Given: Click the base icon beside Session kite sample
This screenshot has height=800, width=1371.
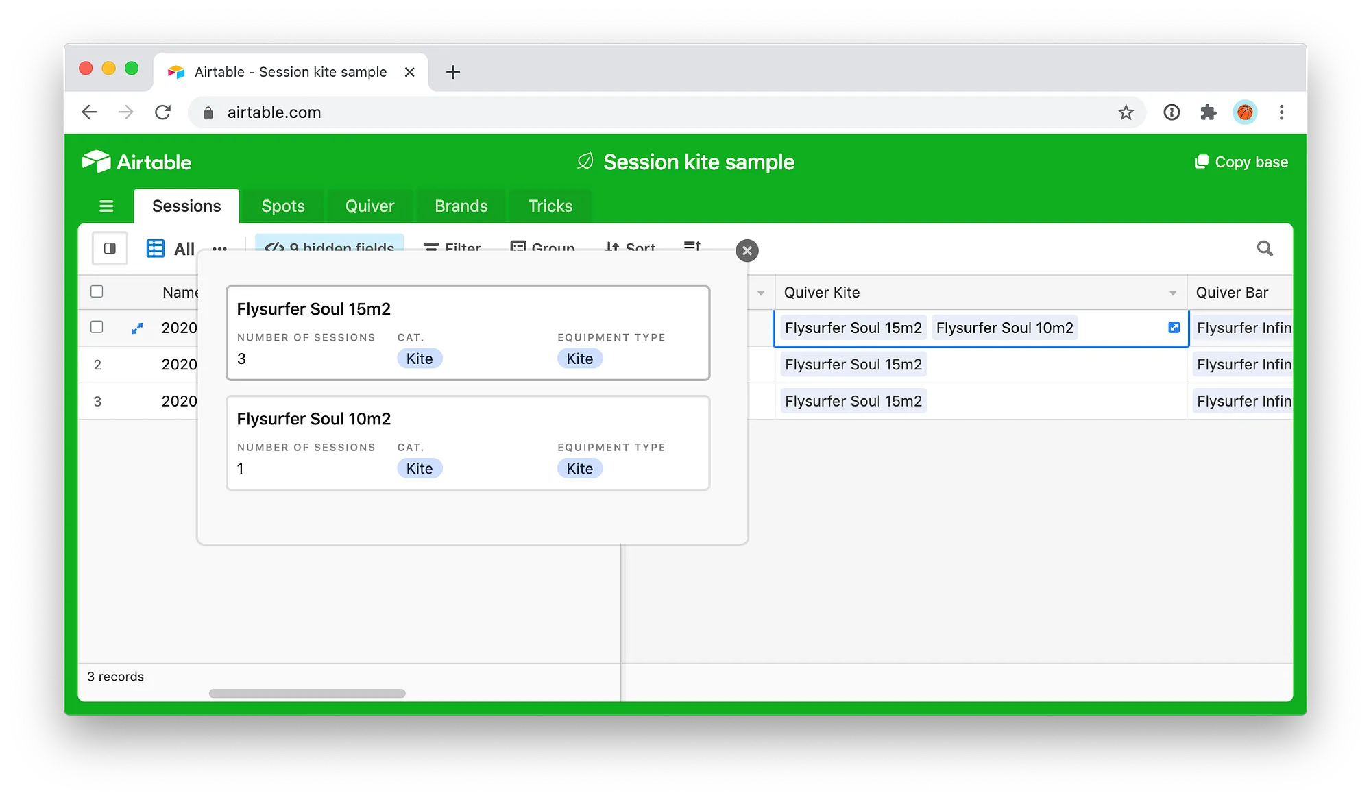Looking at the screenshot, I should click(585, 161).
